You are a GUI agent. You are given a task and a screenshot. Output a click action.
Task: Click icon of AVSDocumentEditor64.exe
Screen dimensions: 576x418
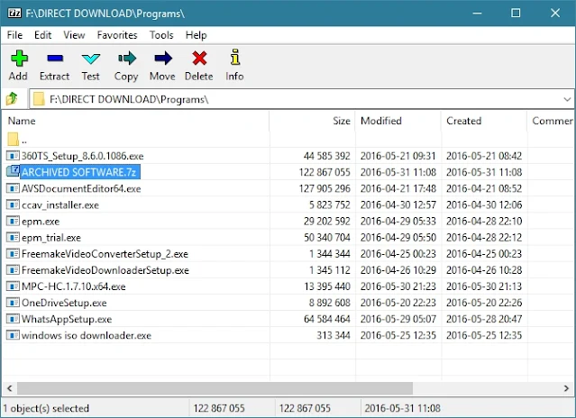pyautogui.click(x=13, y=188)
